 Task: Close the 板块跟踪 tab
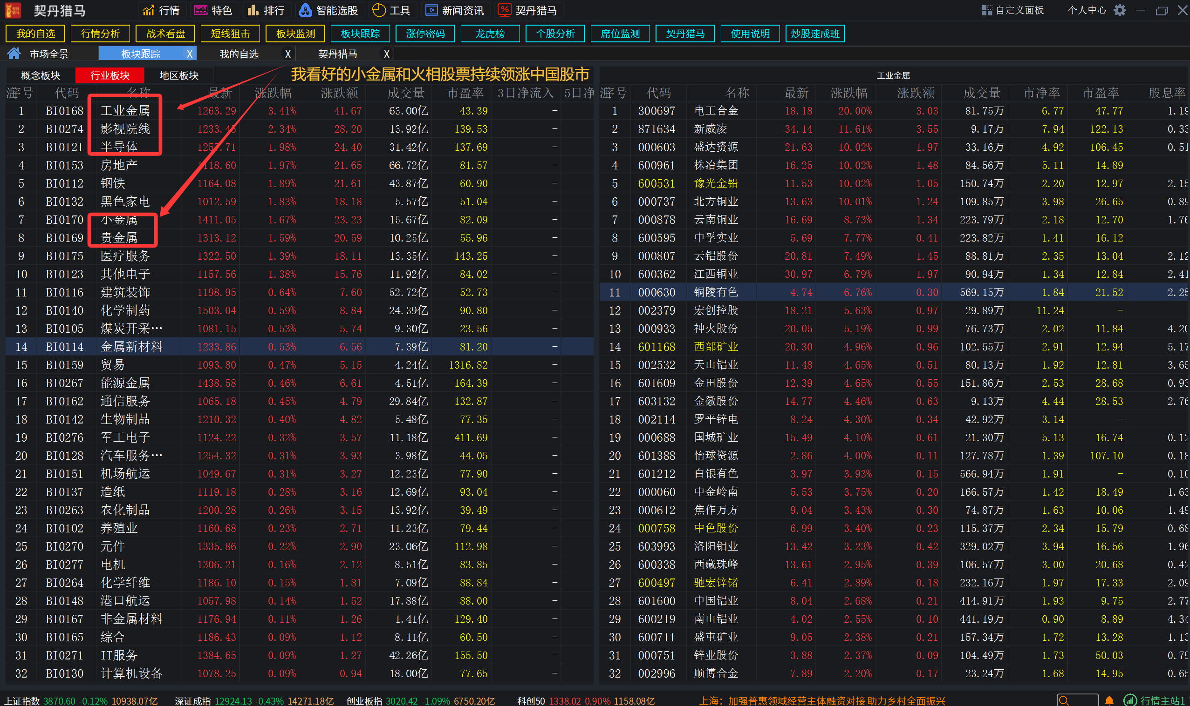190,54
